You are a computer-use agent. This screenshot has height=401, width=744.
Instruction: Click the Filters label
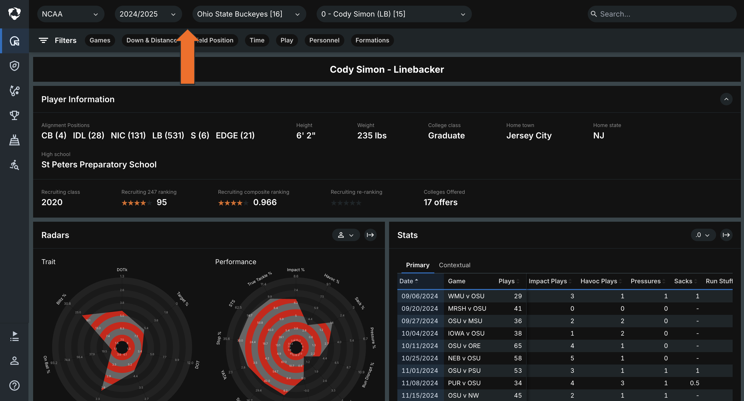click(x=65, y=40)
